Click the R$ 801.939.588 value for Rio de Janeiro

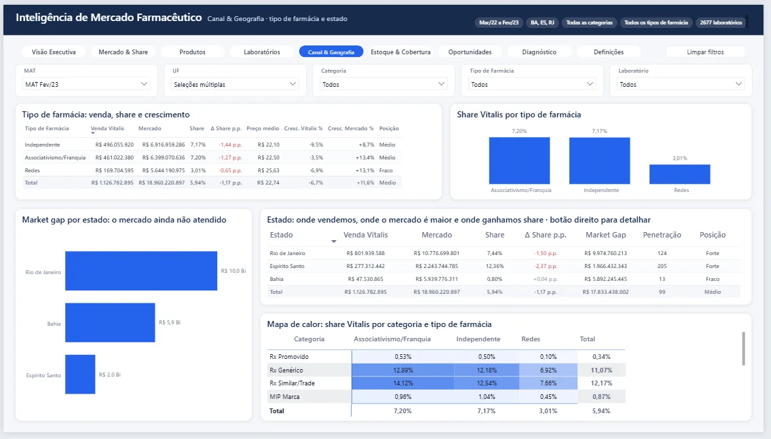365,253
